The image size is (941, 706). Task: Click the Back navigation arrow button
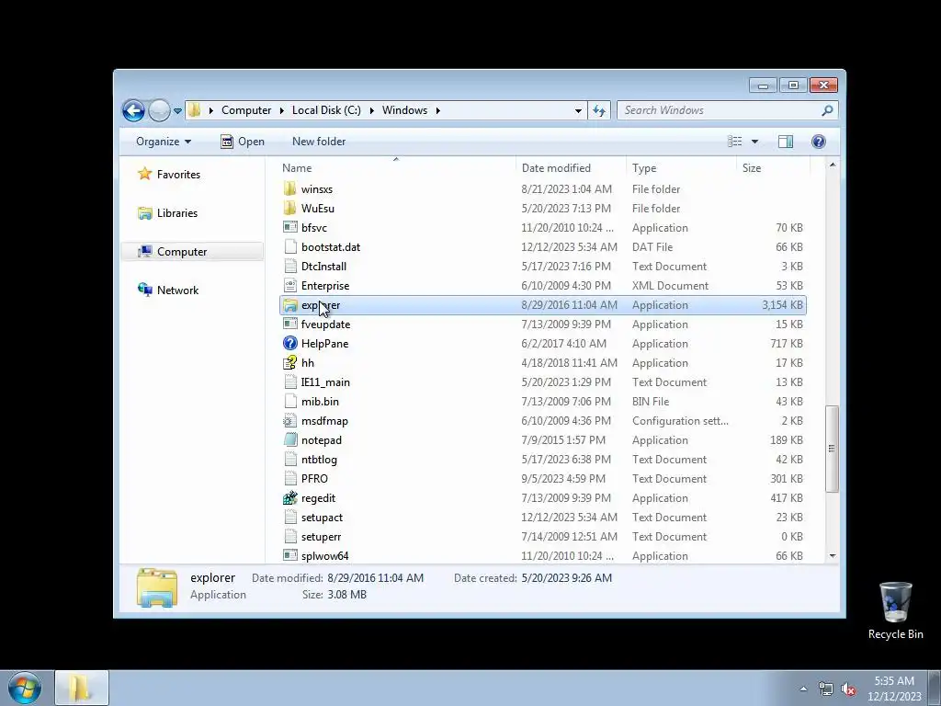(x=133, y=110)
